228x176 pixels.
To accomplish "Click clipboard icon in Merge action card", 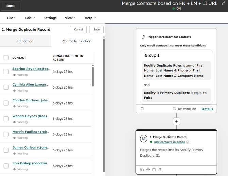I will [154, 170].
